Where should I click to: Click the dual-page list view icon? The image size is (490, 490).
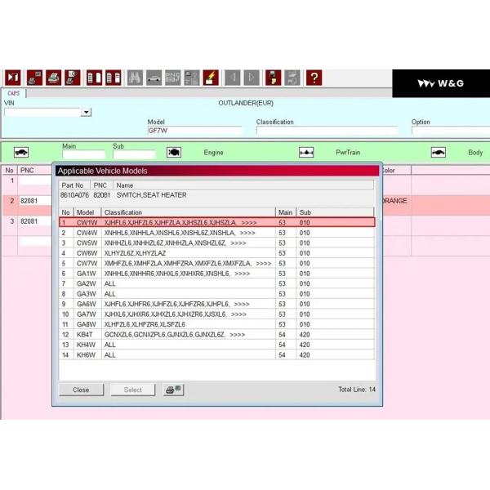[x=114, y=78]
